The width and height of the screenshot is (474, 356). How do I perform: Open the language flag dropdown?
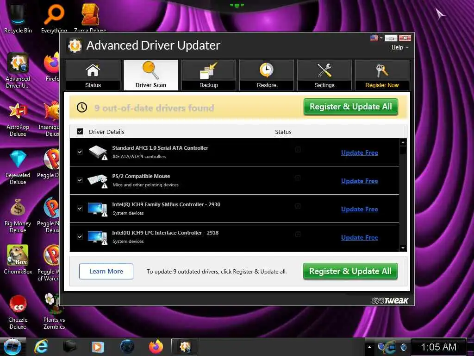(376, 38)
